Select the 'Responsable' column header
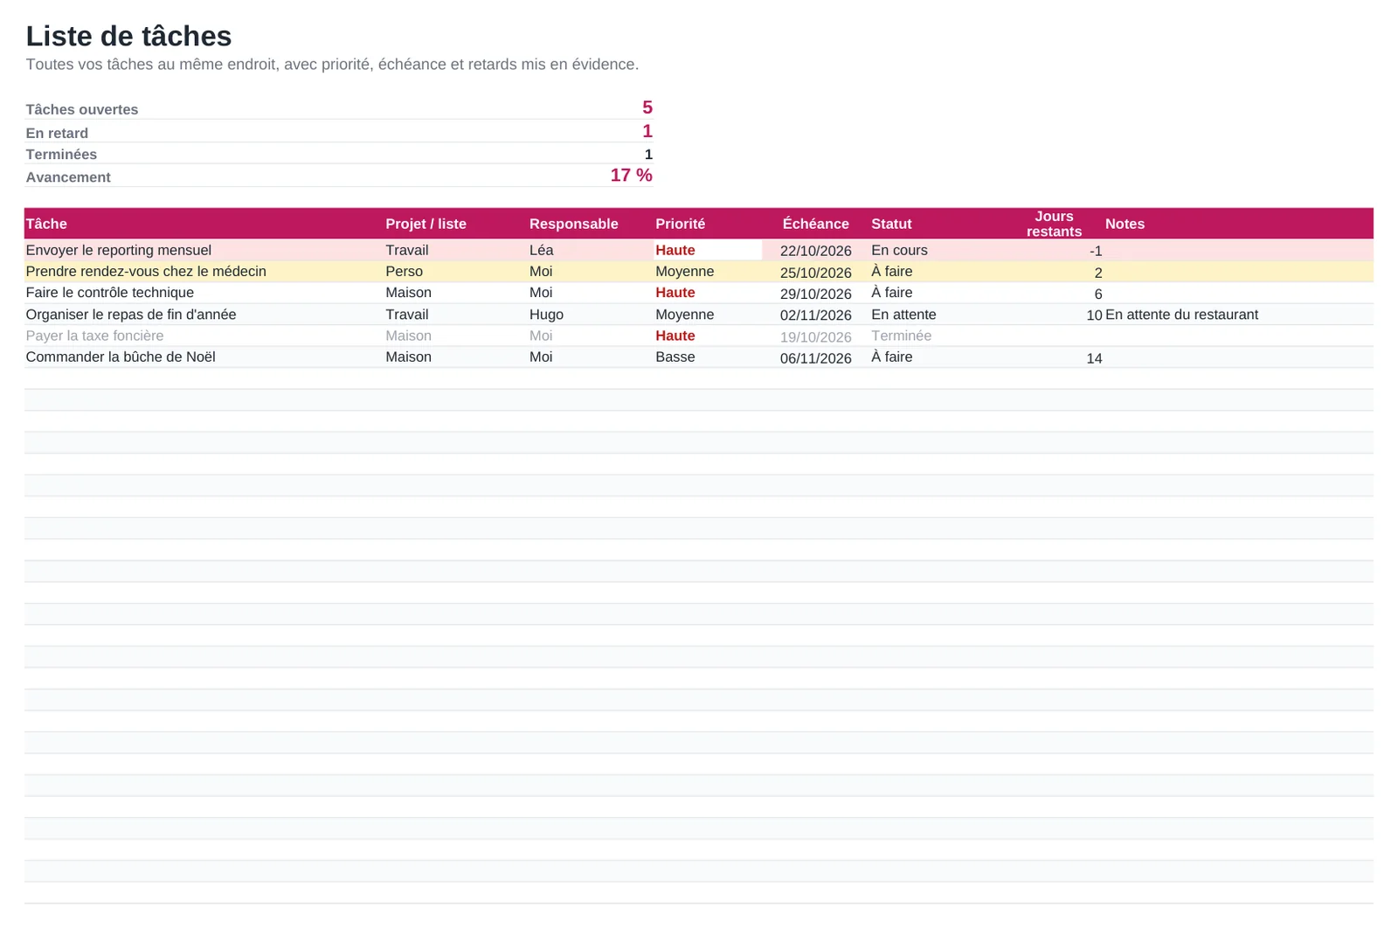Viewport: 1398px width, 928px height. click(573, 224)
